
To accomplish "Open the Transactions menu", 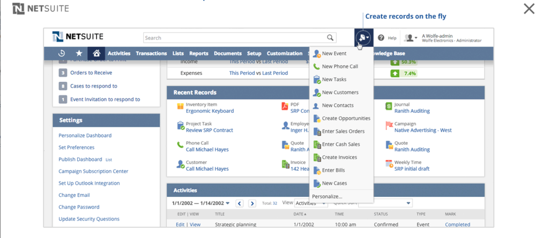I will [151, 53].
